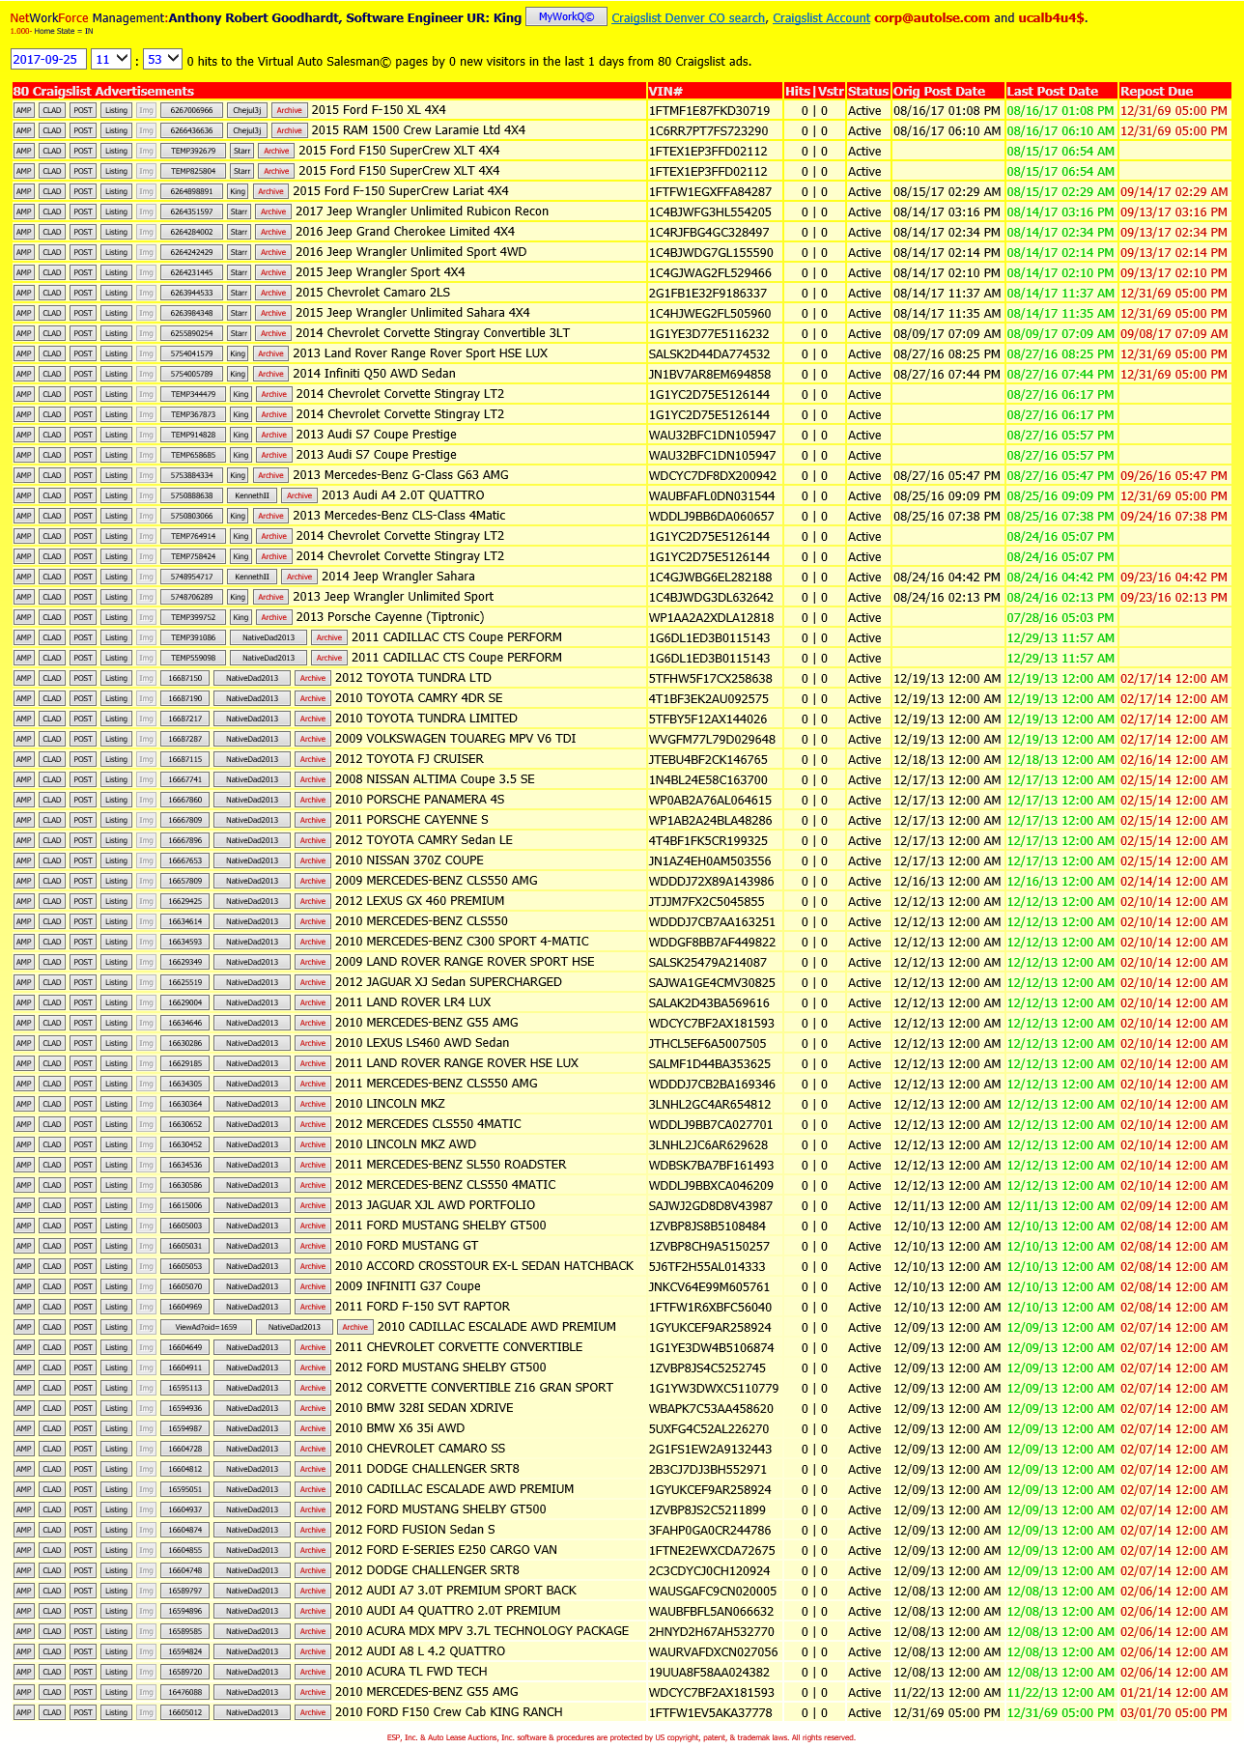Open the minute dropdown showing 53
This screenshot has height=1748, width=1244.
162,60
